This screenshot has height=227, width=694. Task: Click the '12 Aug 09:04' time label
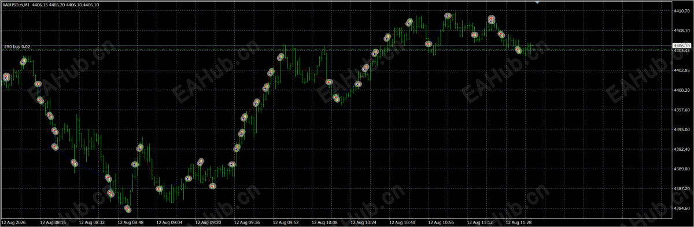tap(169, 222)
